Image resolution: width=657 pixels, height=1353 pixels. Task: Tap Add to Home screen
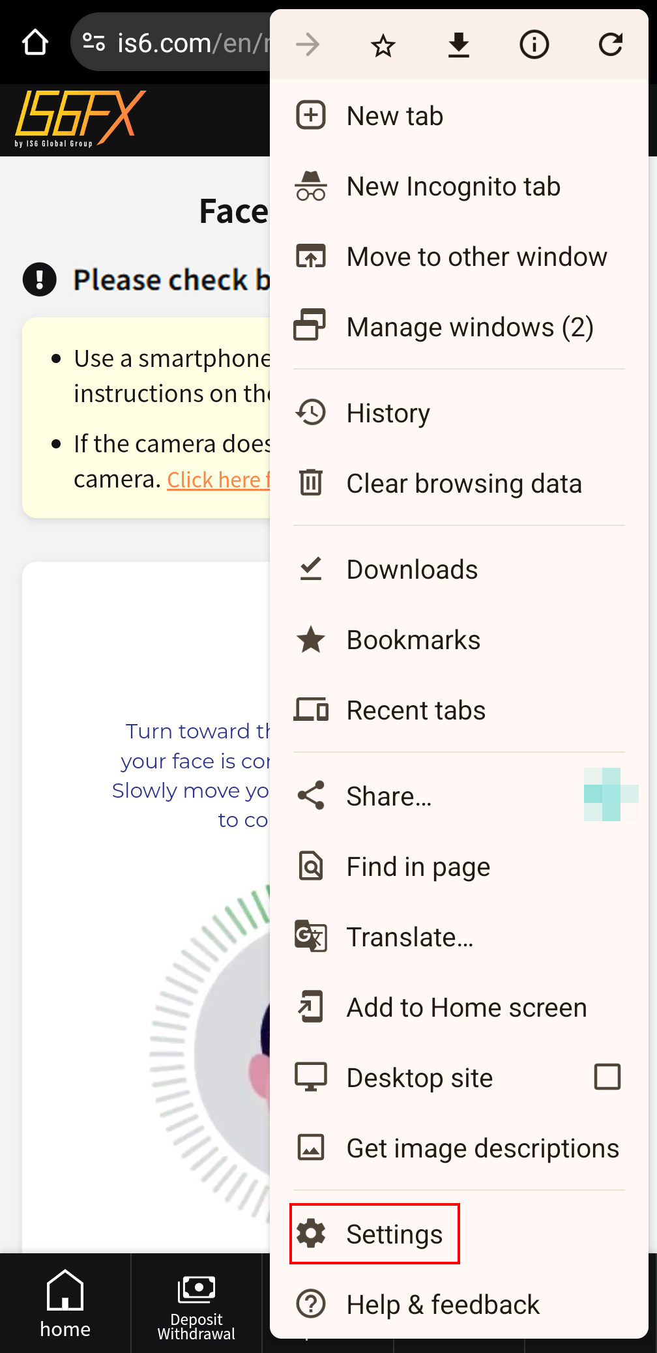[x=459, y=1008]
